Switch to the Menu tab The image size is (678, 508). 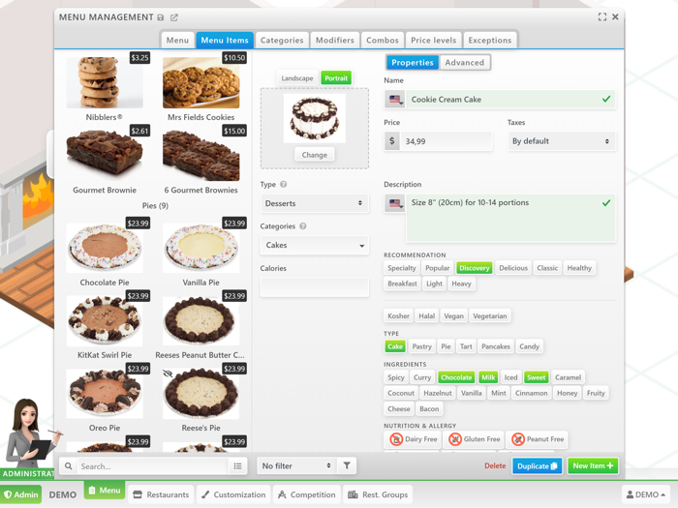(x=177, y=41)
